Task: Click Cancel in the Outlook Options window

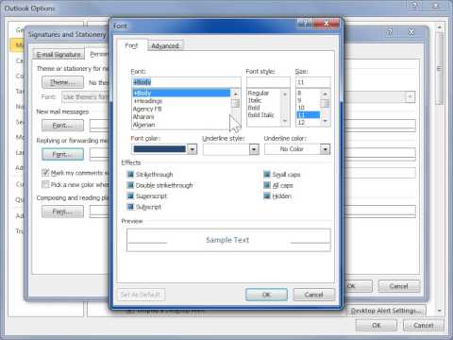Action: (x=424, y=325)
